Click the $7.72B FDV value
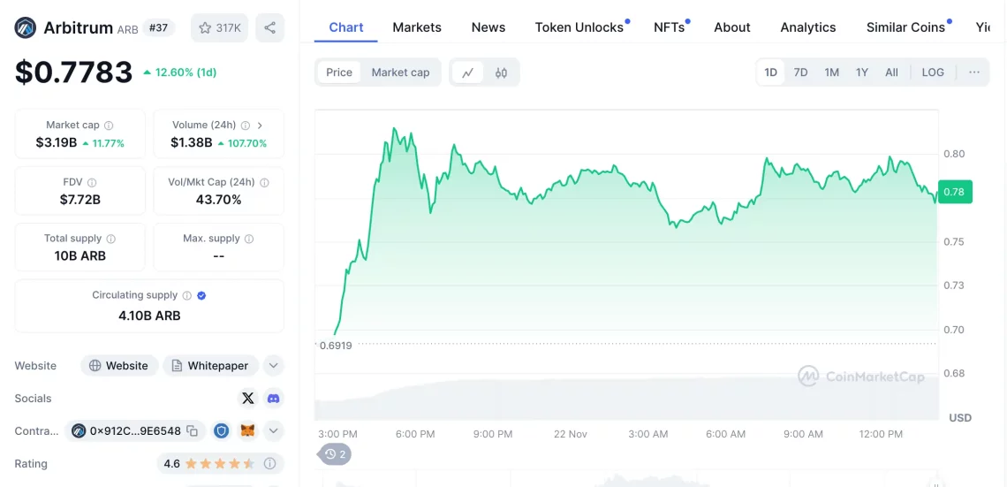 80,200
